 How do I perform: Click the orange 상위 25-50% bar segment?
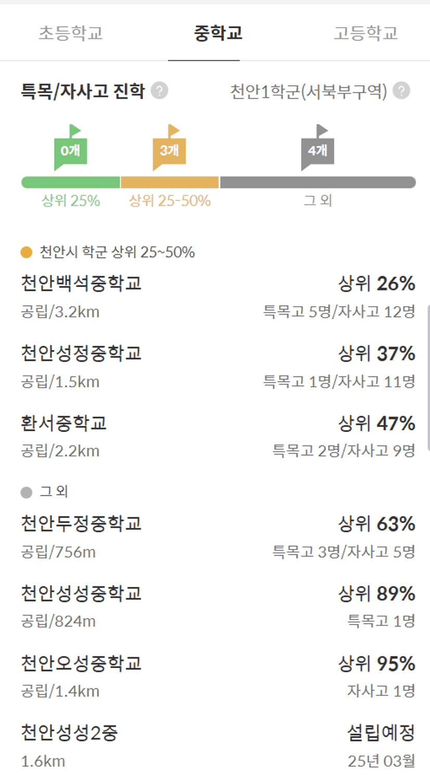(170, 182)
